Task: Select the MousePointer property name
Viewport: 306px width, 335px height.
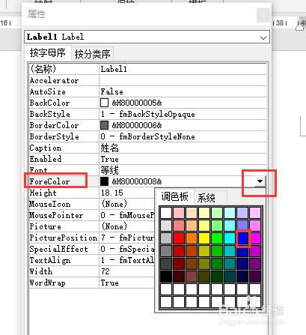Action: [x=56, y=215]
